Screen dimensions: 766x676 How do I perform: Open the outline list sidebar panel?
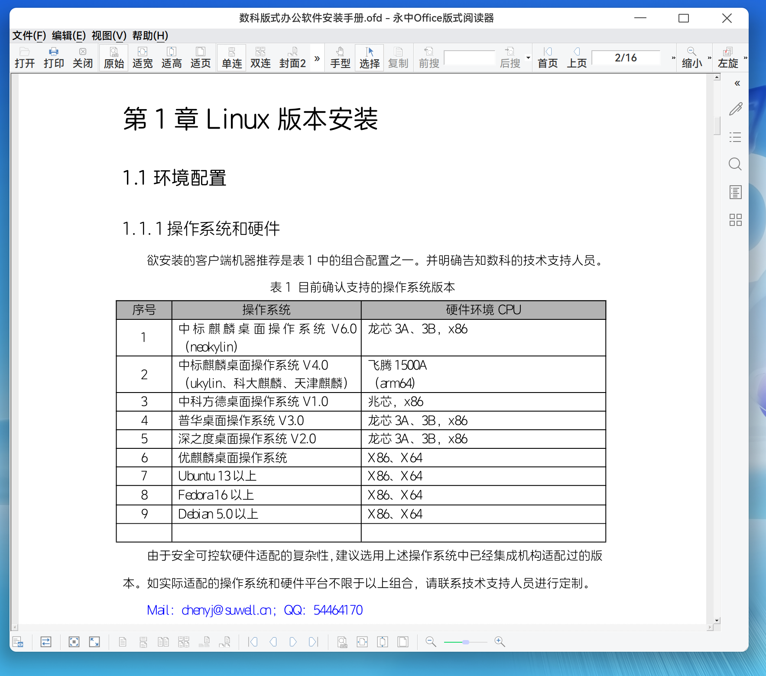pyautogui.click(x=735, y=137)
